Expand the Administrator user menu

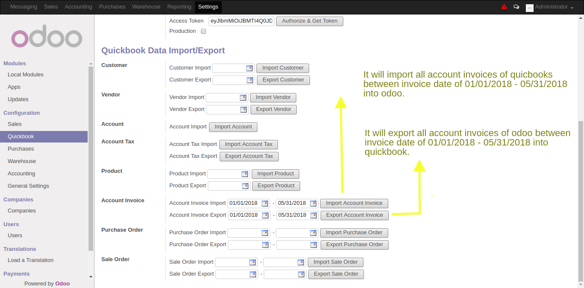[549, 7]
